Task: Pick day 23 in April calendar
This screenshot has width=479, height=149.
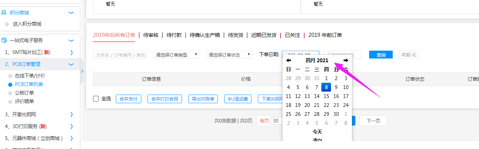Action: point(336,105)
